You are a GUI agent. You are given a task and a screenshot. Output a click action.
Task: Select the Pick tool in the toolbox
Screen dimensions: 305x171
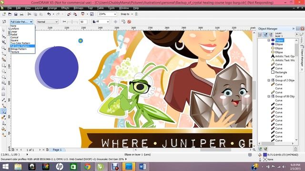click(x=3, y=30)
